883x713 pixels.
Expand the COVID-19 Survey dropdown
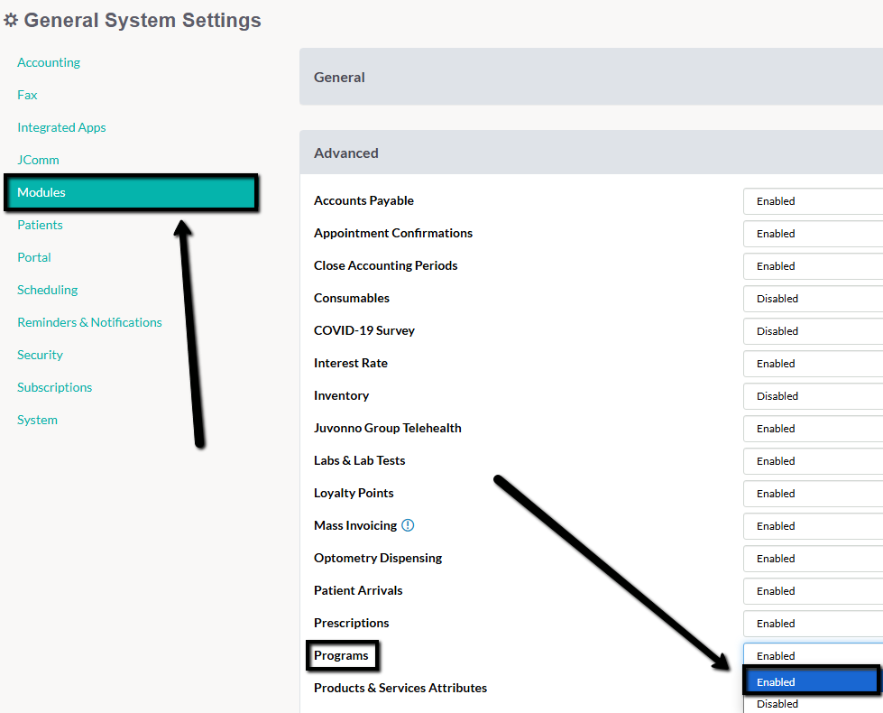pos(812,331)
